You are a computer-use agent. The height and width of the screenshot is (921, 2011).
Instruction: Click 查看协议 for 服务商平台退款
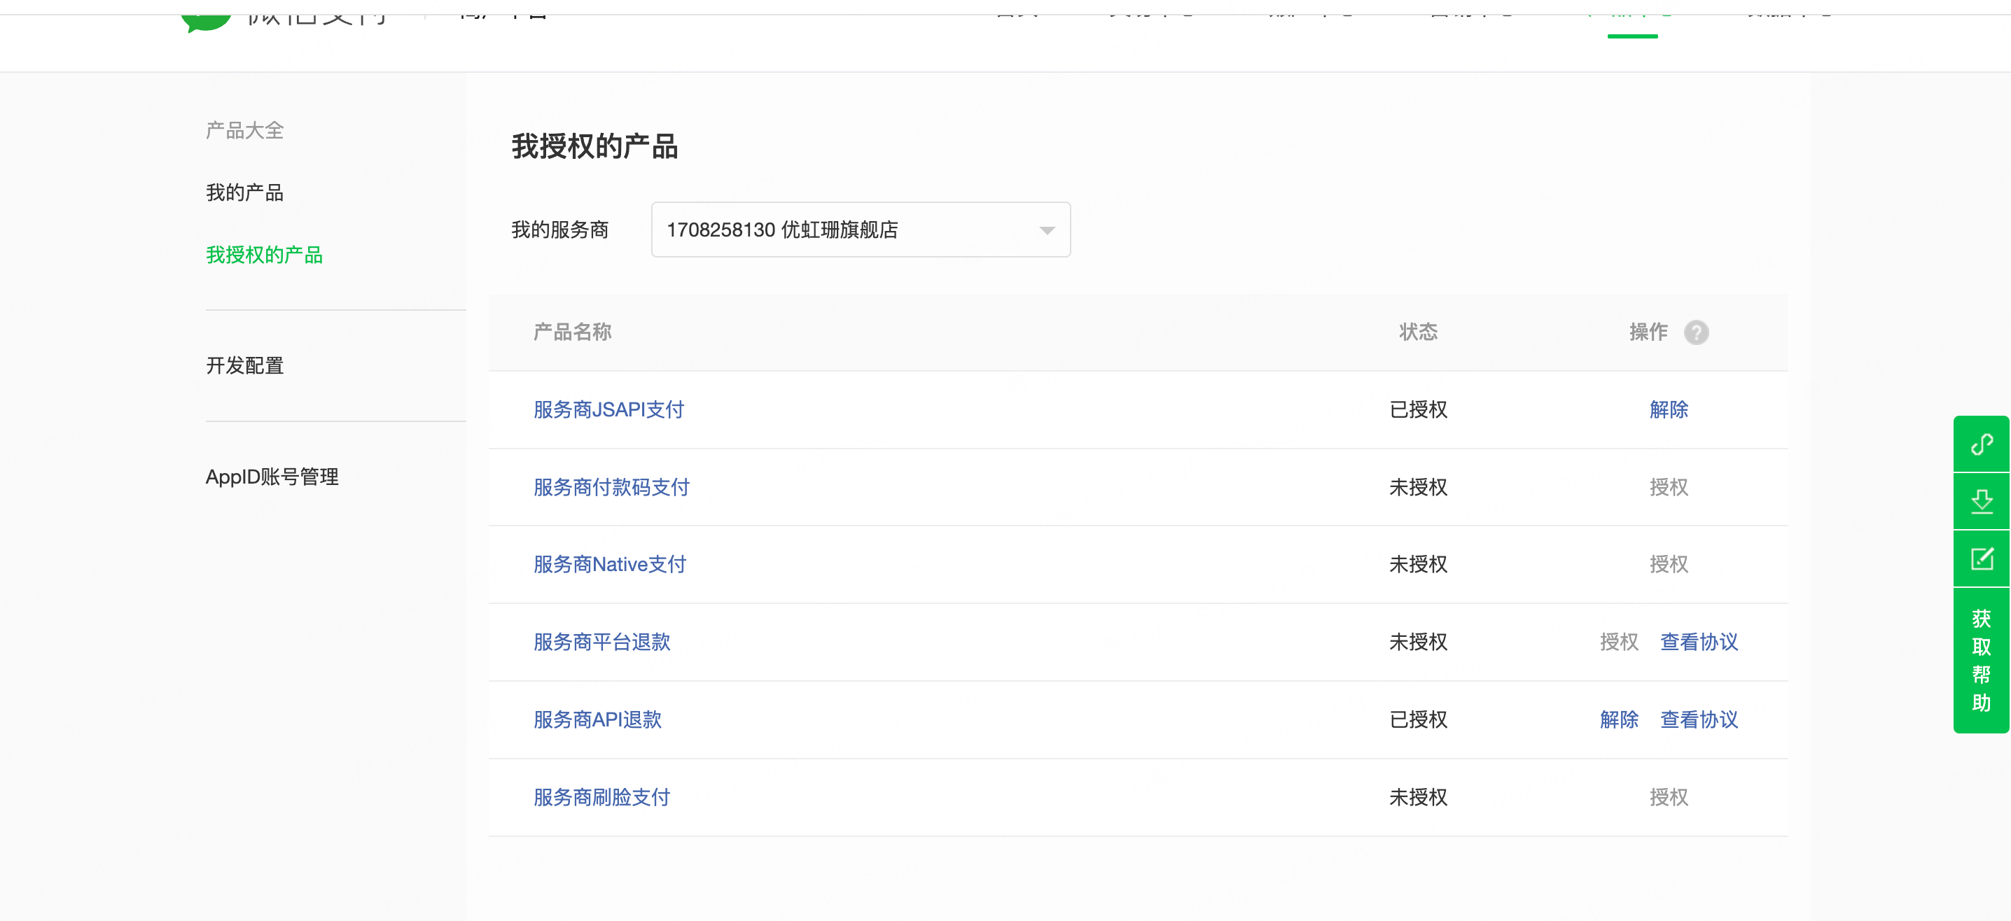coord(1699,642)
